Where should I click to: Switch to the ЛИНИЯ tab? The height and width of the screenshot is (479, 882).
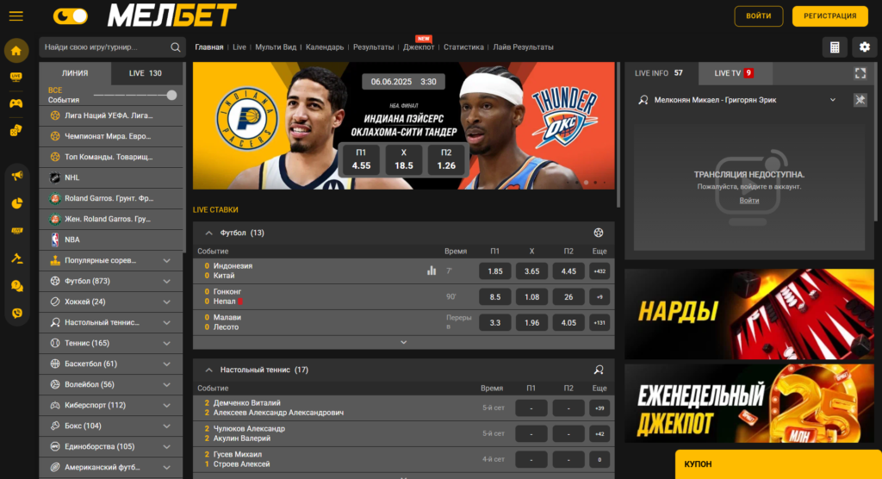tap(75, 73)
